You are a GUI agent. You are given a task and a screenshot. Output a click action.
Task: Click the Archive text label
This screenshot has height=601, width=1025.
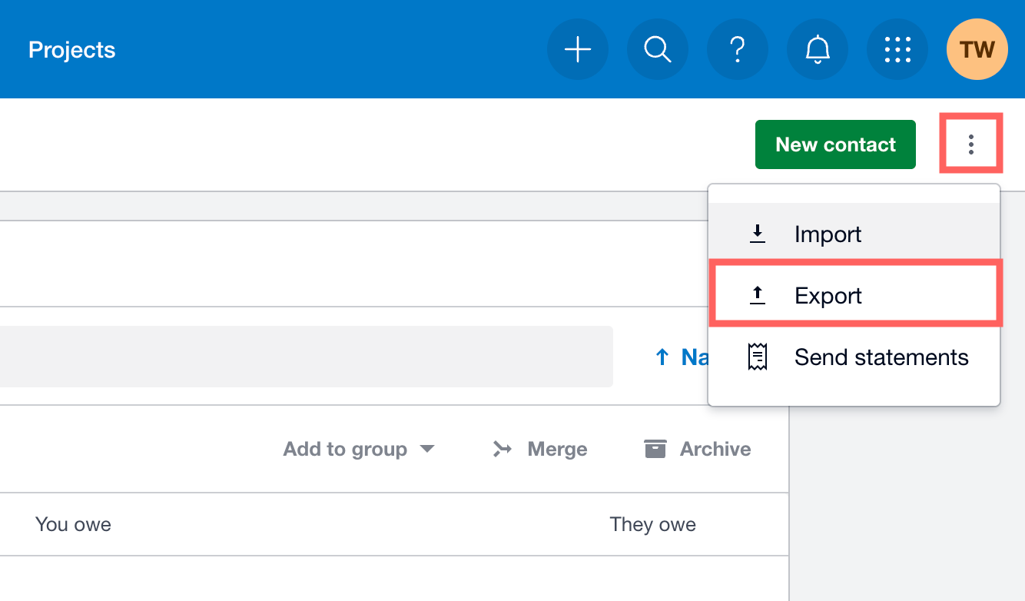click(715, 449)
